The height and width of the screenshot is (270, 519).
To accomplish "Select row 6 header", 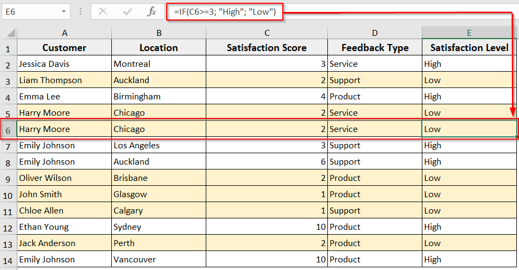I will click(8, 129).
